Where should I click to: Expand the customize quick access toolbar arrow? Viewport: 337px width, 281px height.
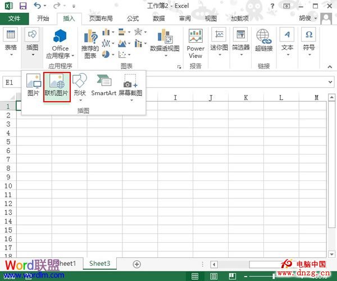coord(74,6)
